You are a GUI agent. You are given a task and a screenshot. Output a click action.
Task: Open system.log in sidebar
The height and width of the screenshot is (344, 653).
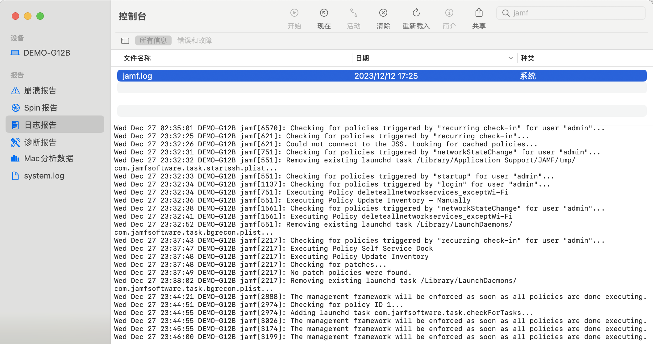tap(55, 176)
